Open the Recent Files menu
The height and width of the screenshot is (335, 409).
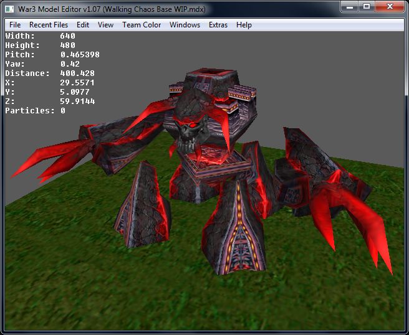[x=49, y=25]
